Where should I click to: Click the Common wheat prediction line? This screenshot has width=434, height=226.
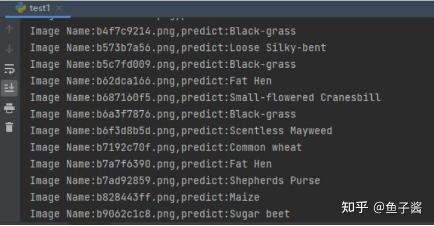(x=165, y=148)
